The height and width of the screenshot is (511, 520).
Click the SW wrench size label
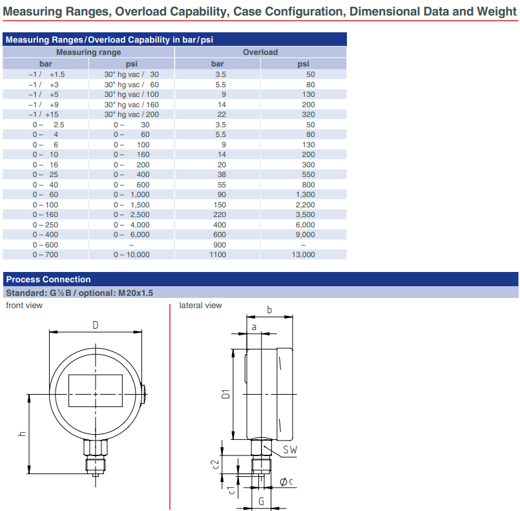pos(290,450)
